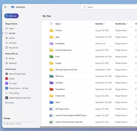This screenshot has height=131, width=137.
Task: Open The Landing quick access link
Action: [x=14, y=93]
